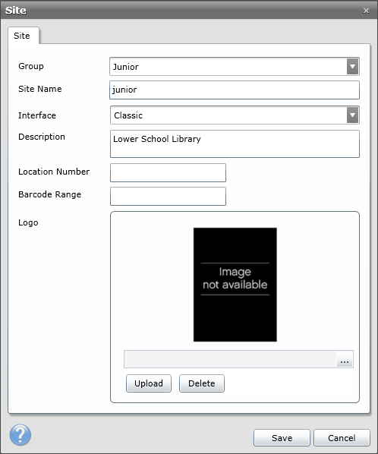Image resolution: width=378 pixels, height=454 pixels.
Task: Click the Delete logo button
Action: pos(202,383)
